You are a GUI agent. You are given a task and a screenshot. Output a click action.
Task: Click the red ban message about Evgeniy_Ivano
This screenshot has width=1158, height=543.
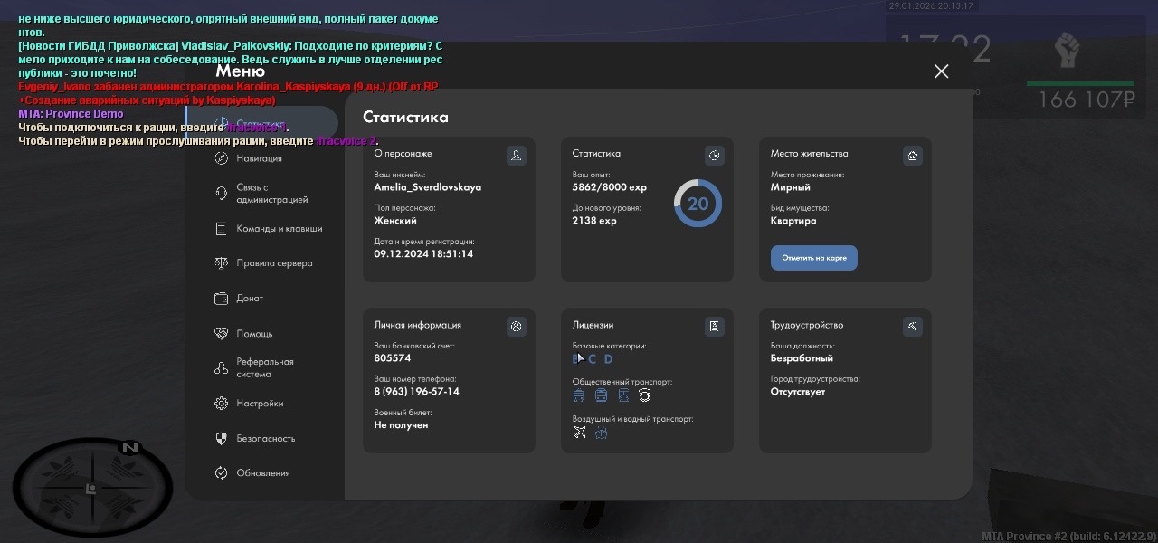pos(228,93)
